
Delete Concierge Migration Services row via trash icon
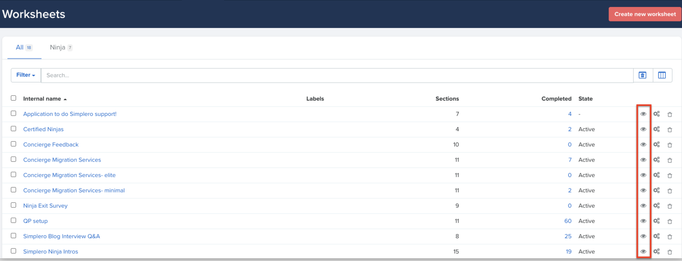click(x=670, y=160)
